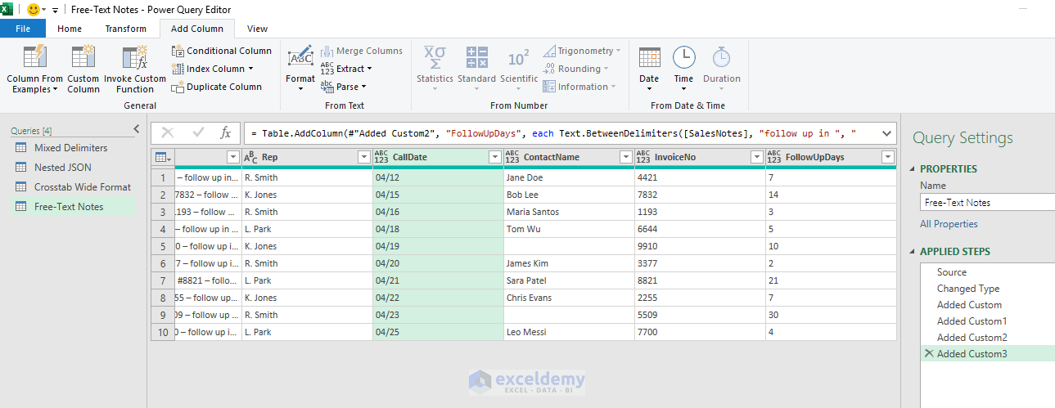Open All Properties link
The image size is (1055, 408).
tap(949, 224)
